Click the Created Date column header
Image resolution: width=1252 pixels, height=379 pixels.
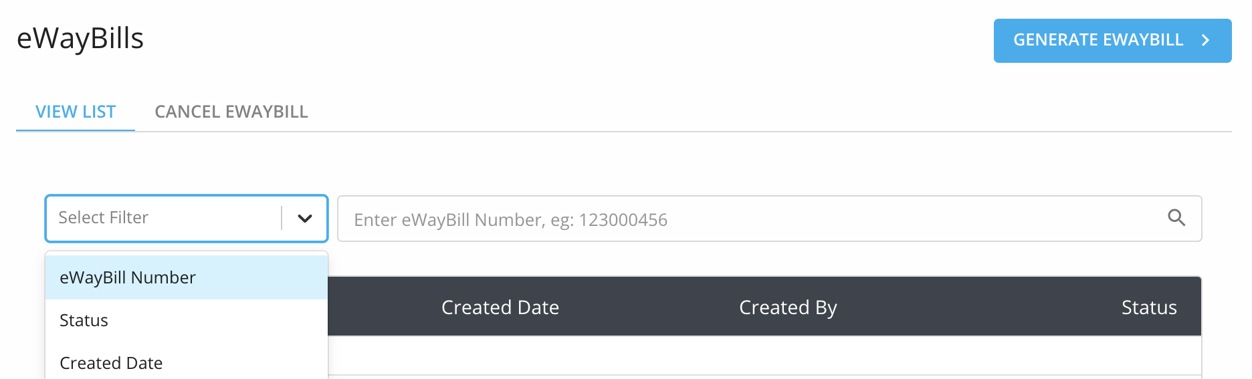tap(500, 307)
